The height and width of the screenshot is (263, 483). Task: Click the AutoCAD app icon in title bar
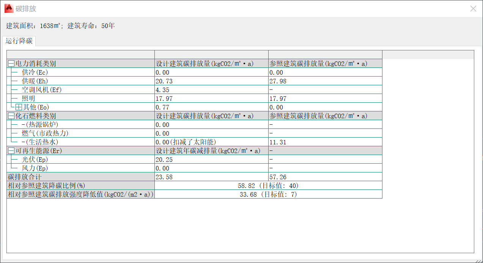coord(9,8)
